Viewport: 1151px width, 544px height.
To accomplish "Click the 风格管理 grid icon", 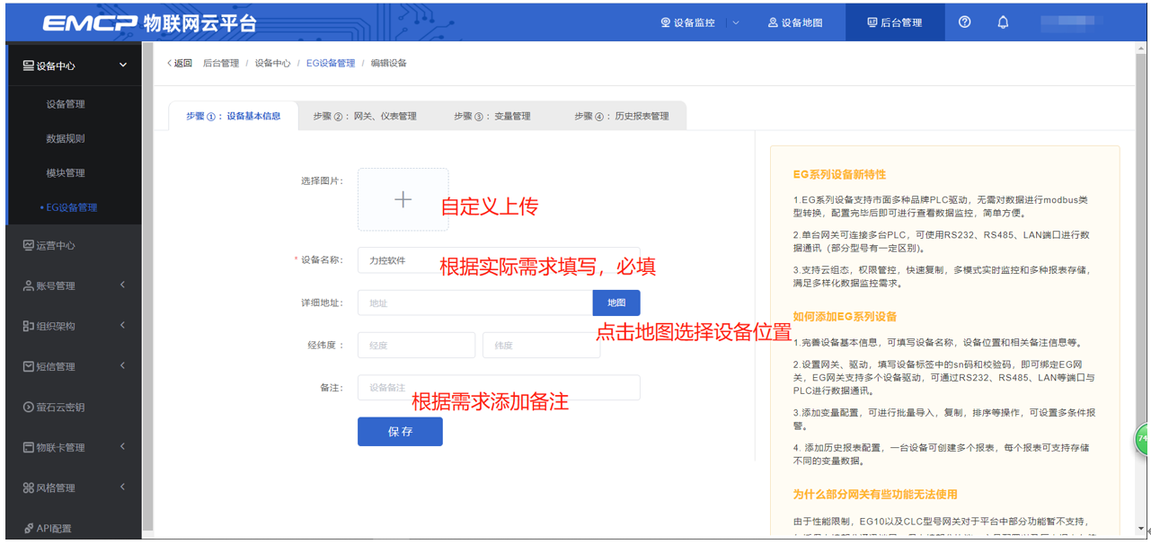I will [28, 487].
